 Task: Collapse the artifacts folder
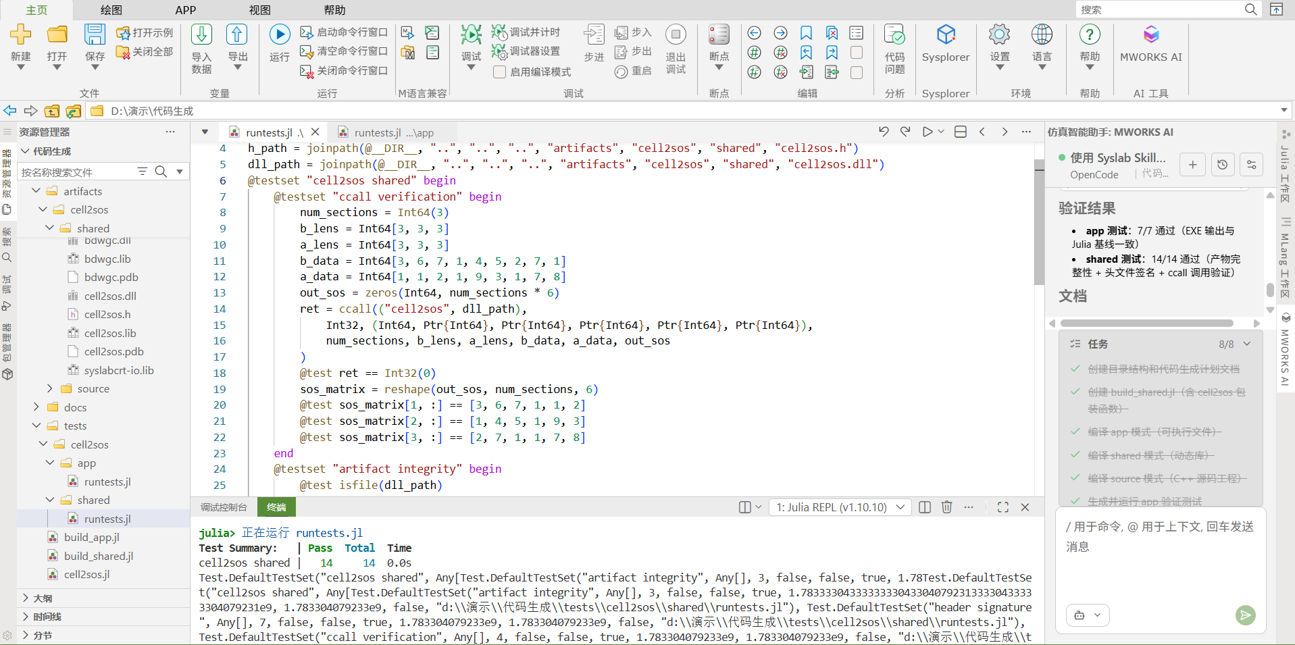tap(36, 191)
